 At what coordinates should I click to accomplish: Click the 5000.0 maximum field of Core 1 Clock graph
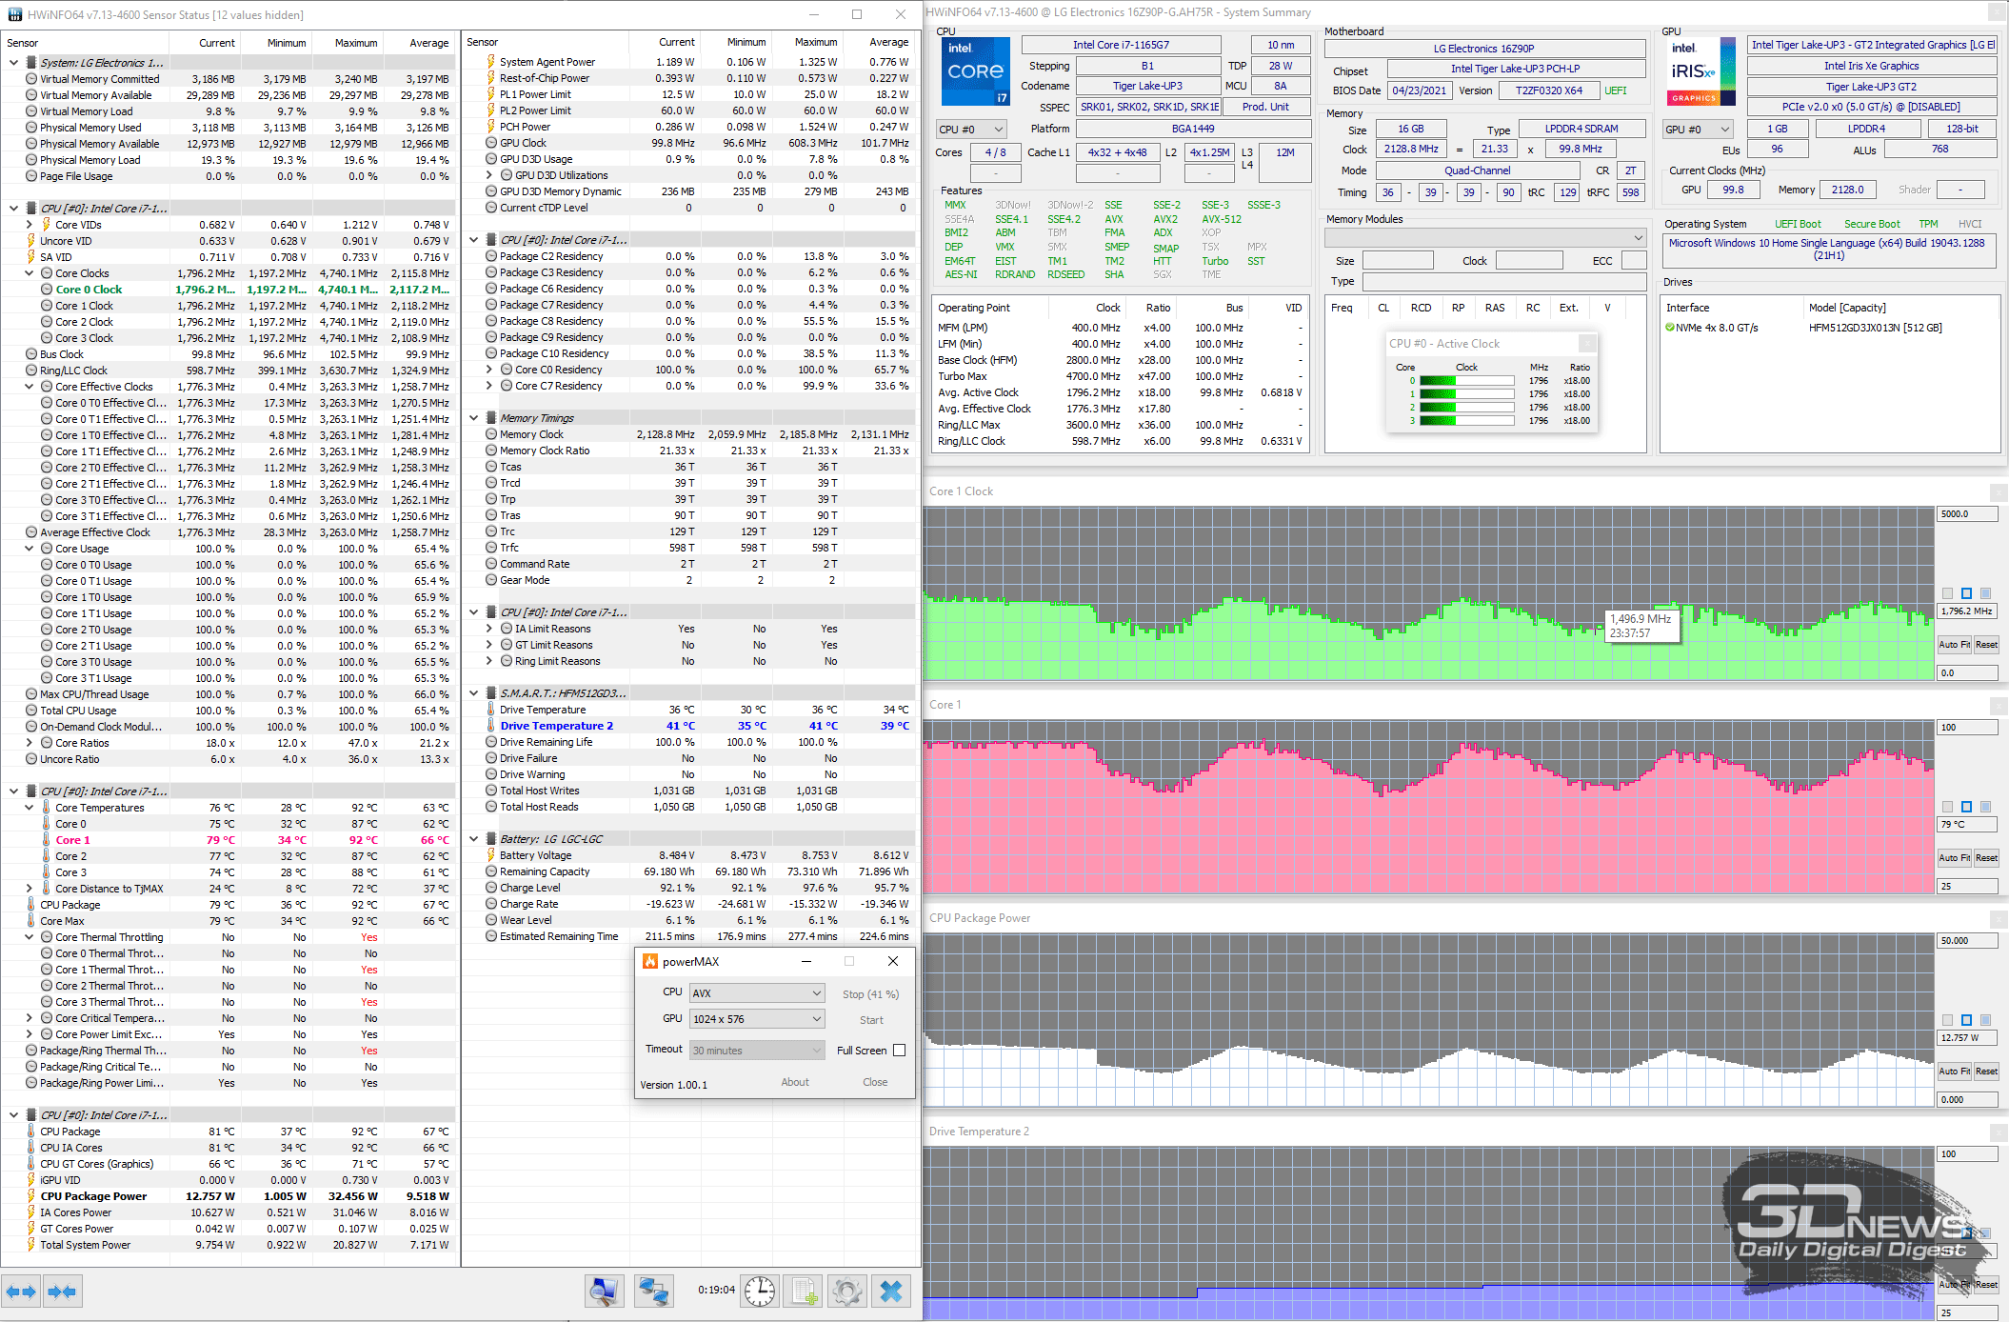point(1967,514)
